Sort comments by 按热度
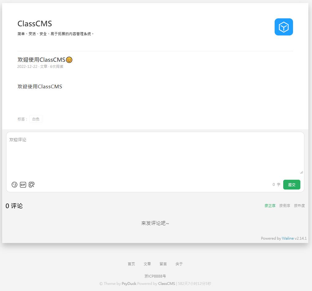This screenshot has width=312, height=291. pyautogui.click(x=299, y=206)
